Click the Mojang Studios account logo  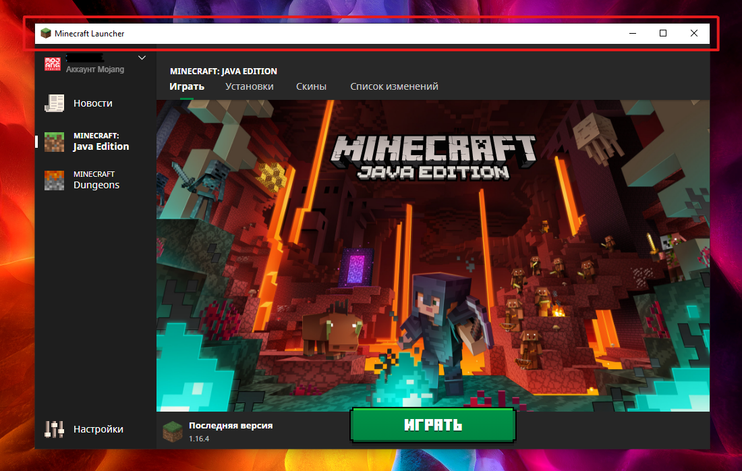[53, 63]
